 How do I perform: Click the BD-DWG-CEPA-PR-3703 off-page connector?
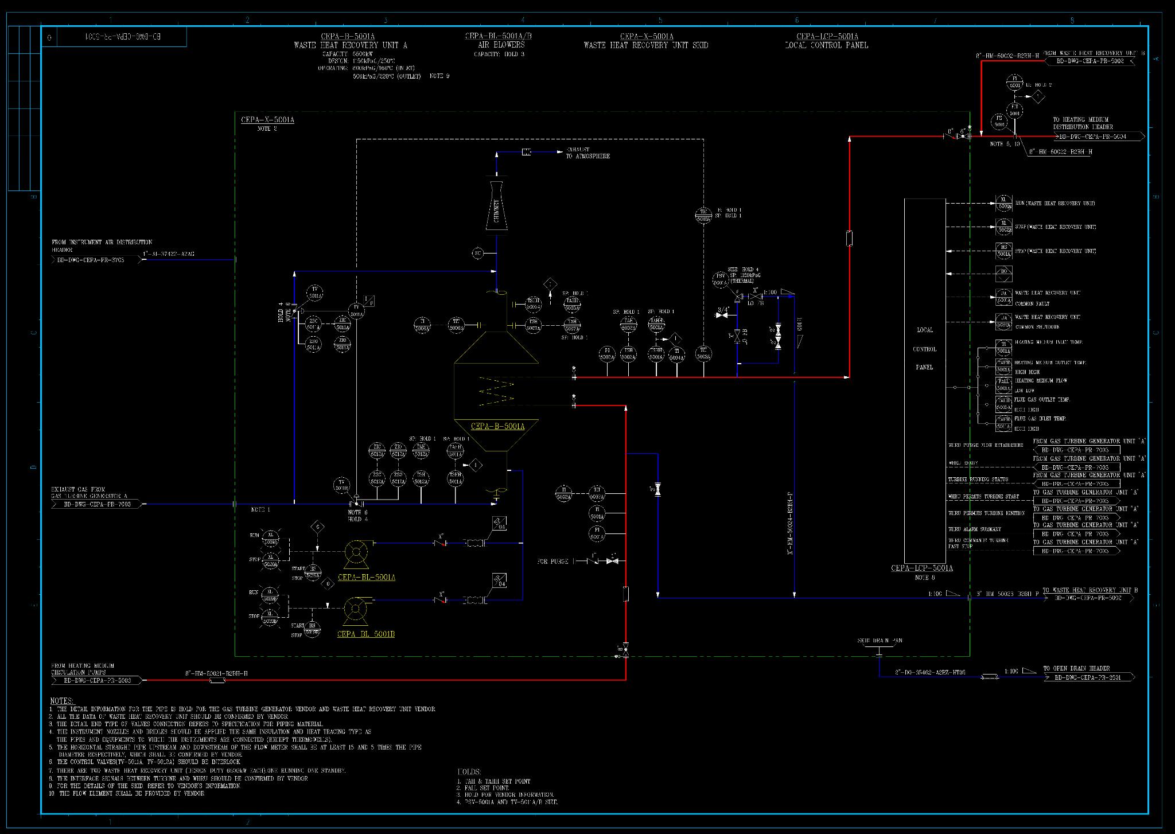[98, 260]
